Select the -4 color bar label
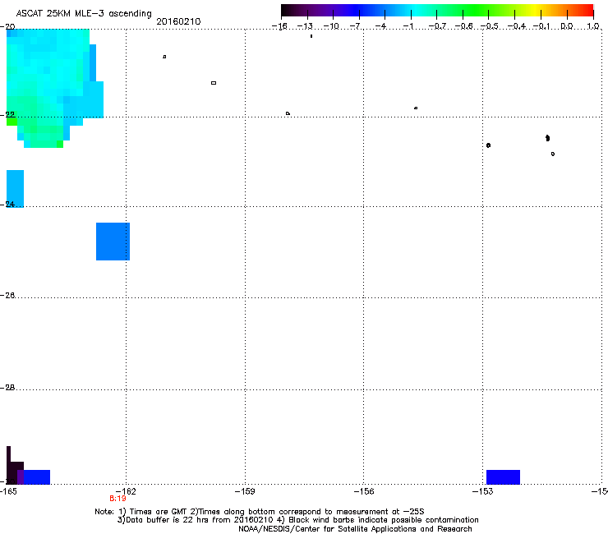The image size is (608, 534). coord(381,26)
